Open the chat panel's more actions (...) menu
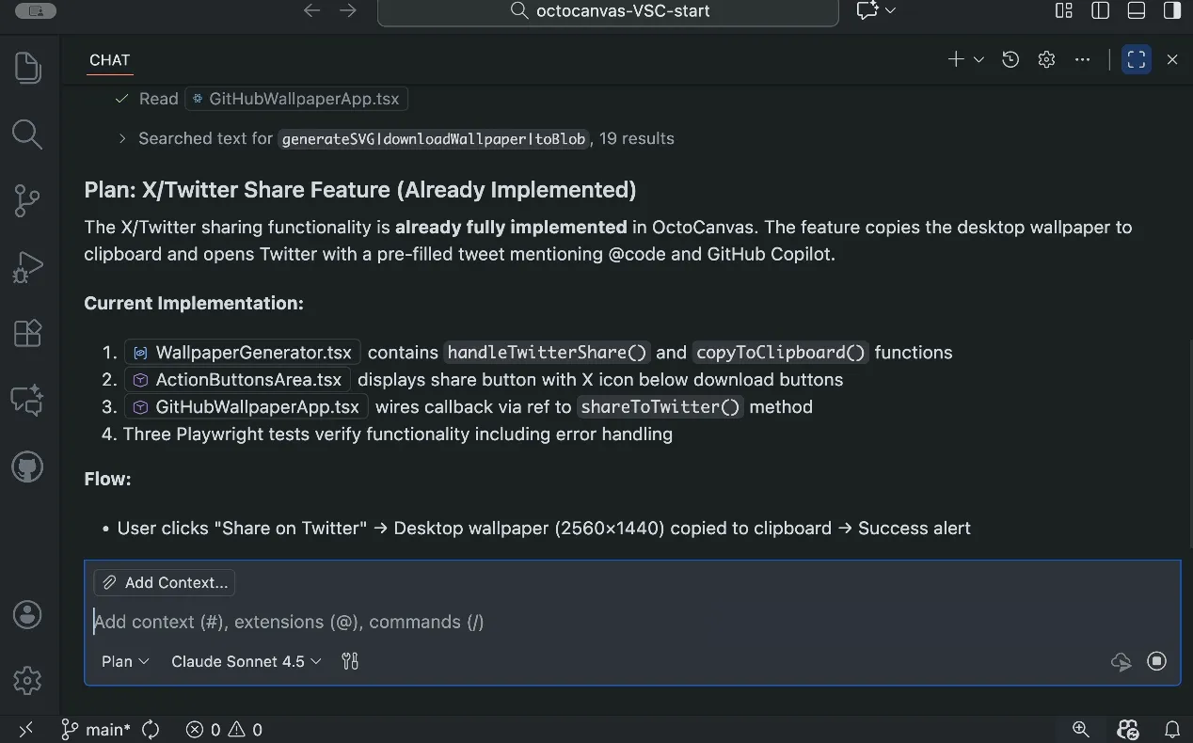 (x=1083, y=59)
